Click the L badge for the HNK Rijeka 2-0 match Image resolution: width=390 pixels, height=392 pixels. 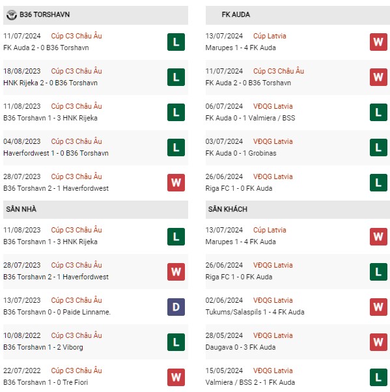point(176,77)
